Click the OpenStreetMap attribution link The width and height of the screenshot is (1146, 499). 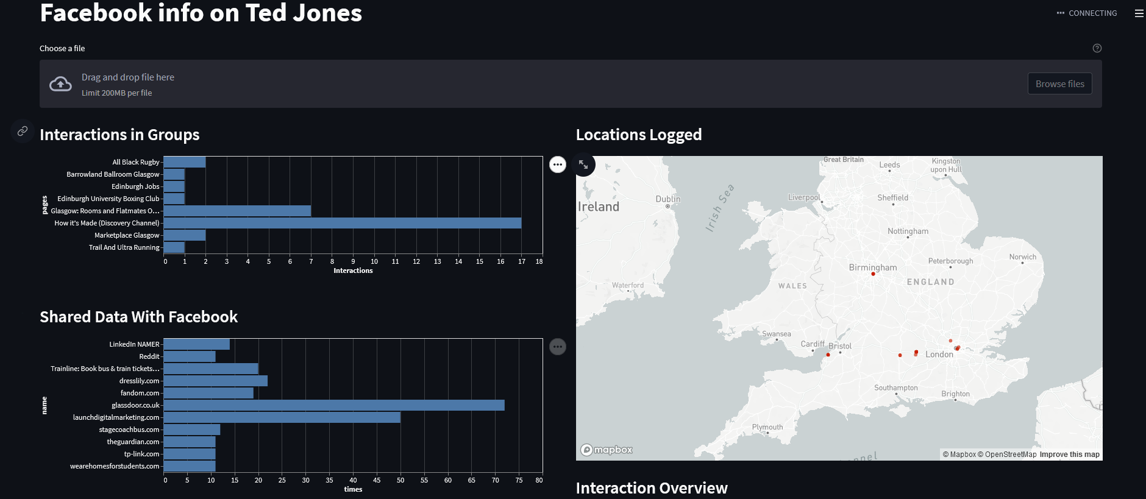[1007, 455]
